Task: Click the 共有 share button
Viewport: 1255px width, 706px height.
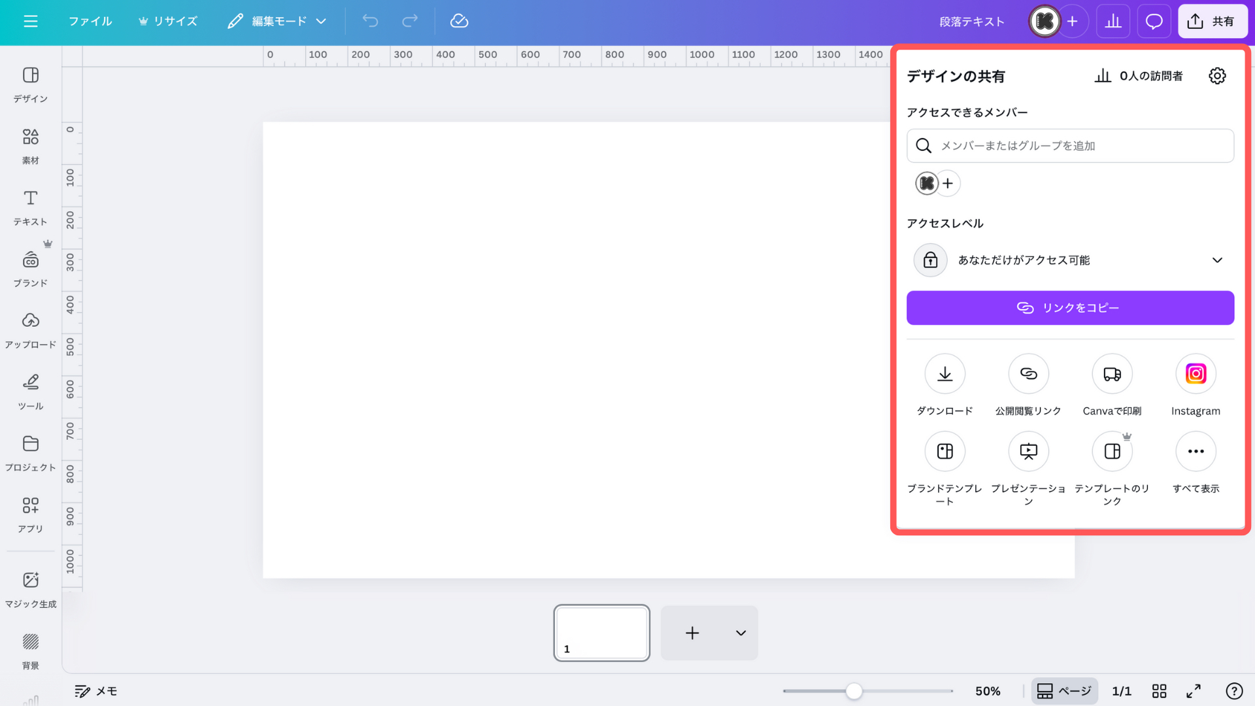Action: (1213, 22)
